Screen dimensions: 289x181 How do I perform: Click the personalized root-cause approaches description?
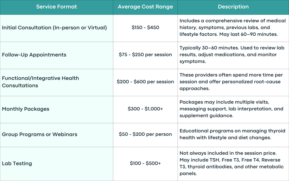click(231, 82)
